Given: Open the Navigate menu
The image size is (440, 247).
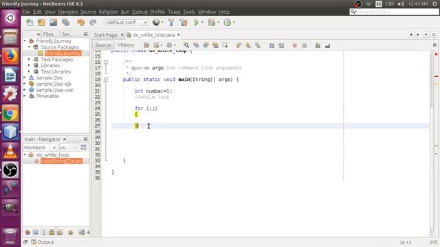Looking at the screenshot, I should pyautogui.click(x=68, y=12).
